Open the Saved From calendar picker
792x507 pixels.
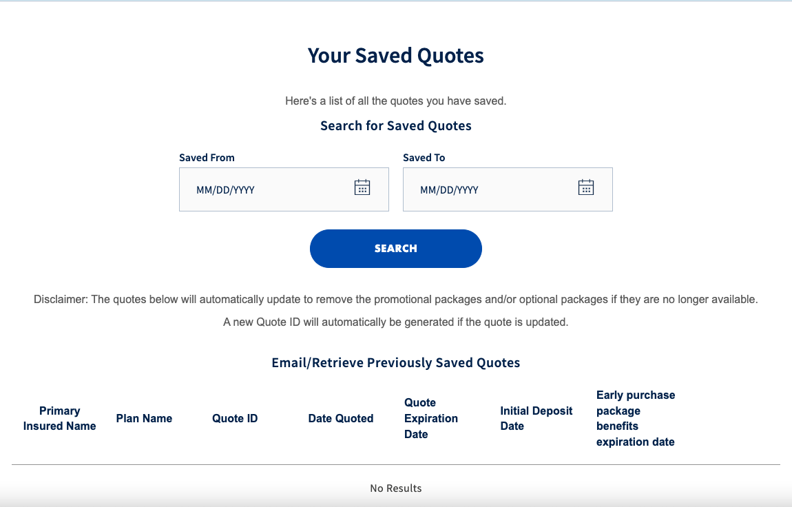click(362, 187)
